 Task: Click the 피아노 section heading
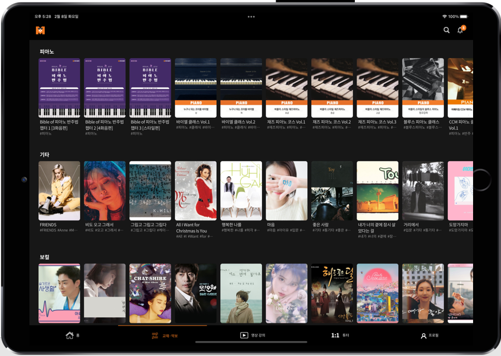[x=47, y=51]
